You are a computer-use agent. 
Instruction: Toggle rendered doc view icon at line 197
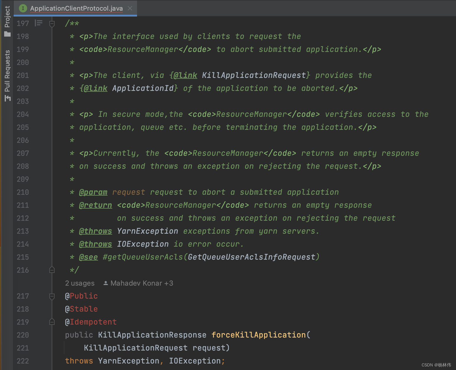[x=39, y=23]
